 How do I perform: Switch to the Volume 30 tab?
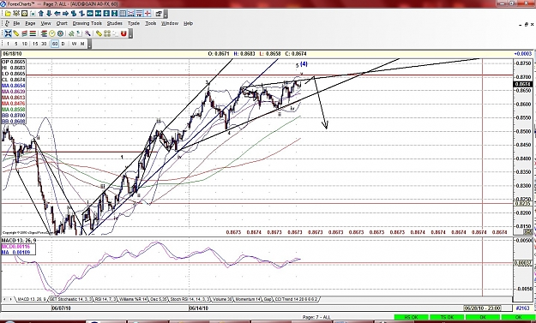point(222,299)
